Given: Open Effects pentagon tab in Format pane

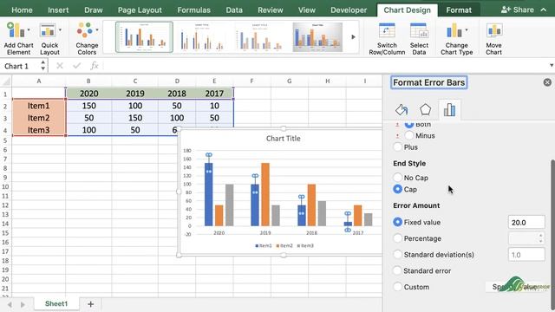Looking at the screenshot, I should point(425,110).
